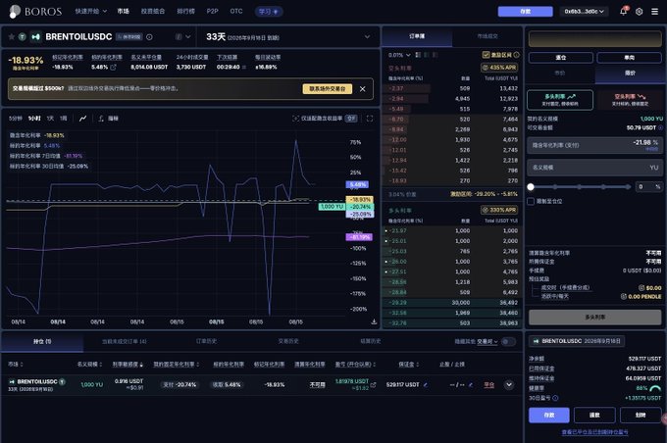This screenshot has width=667, height=443.
Task: Open chart indicators button
Action: coord(108,119)
